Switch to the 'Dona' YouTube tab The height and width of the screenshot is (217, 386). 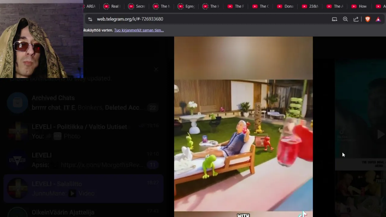coord(285,6)
